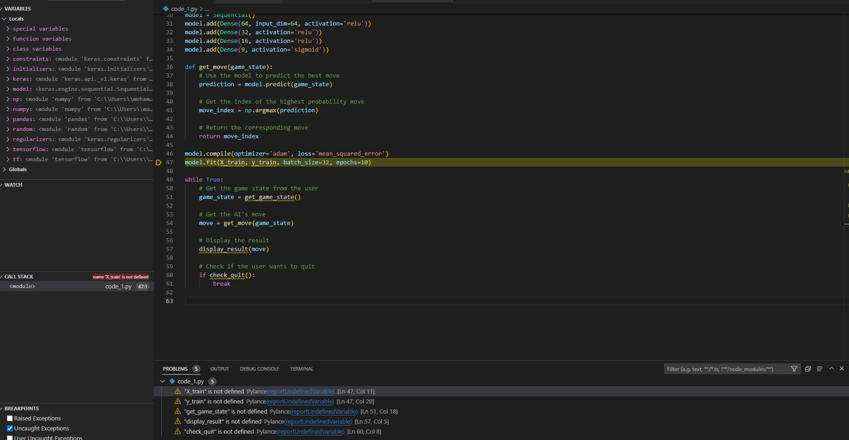Click the Python file icon in breadcrumb

166,9
